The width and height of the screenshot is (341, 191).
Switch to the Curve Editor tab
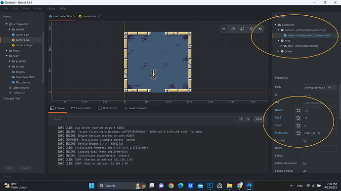pyautogui.click(x=81, y=108)
